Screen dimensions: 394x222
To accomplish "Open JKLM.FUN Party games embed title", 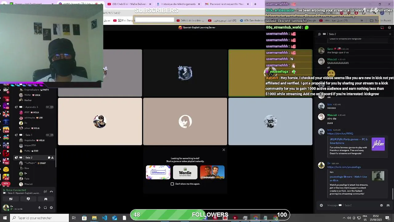I will [x=349, y=141].
